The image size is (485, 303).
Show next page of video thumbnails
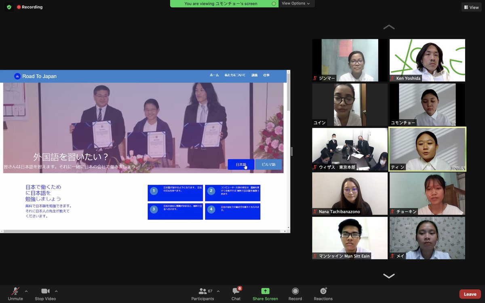click(389, 276)
